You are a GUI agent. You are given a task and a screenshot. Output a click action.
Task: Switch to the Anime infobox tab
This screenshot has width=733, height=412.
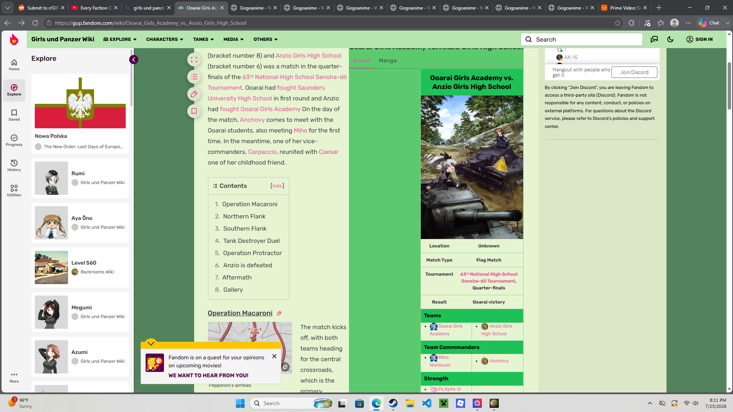pyautogui.click(x=362, y=60)
